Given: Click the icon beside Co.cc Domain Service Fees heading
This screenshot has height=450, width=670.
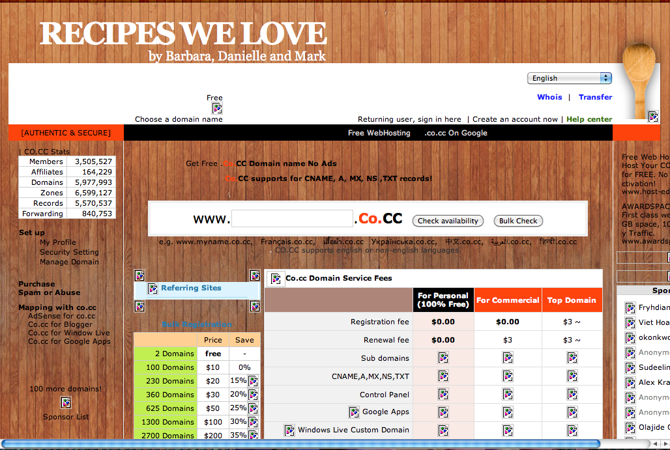Looking at the screenshot, I should pyautogui.click(x=276, y=279).
